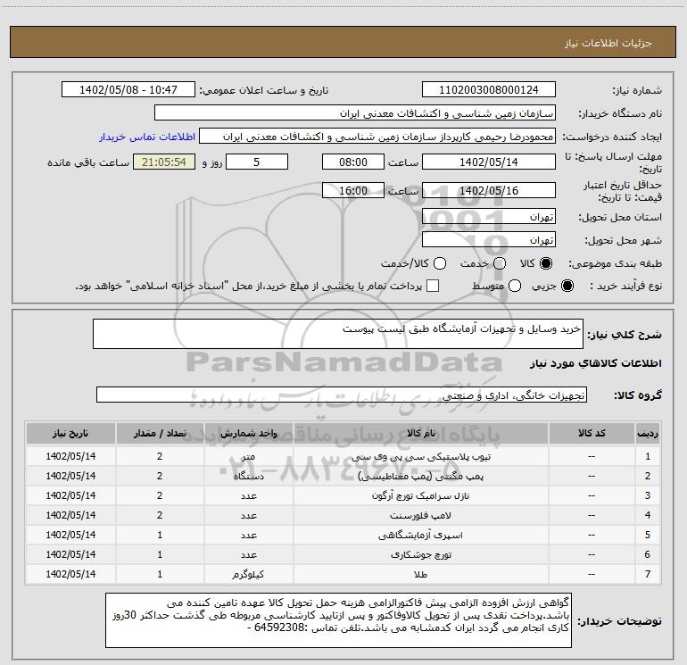This screenshot has height=665, width=687.
Task: Click the date 1402/05/14 in the طلا row
Action: click(70, 574)
